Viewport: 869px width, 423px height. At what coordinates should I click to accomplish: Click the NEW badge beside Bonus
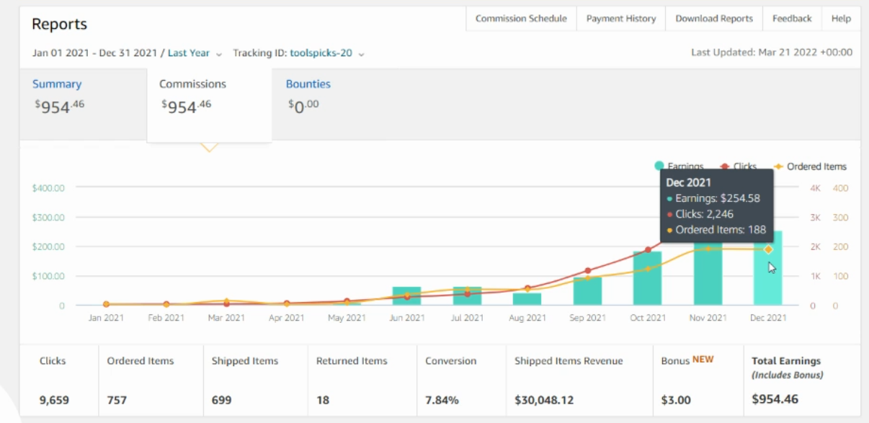point(703,360)
